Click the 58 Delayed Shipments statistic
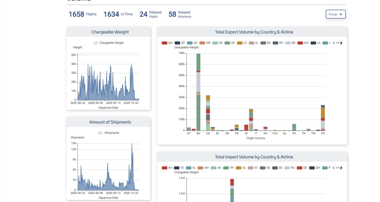Image resolution: width=380 pixels, height=202 pixels. (179, 14)
